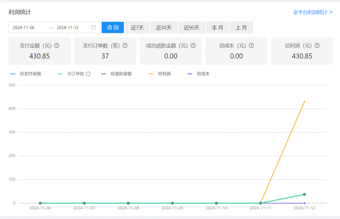Click the 查询 query button

point(113,28)
